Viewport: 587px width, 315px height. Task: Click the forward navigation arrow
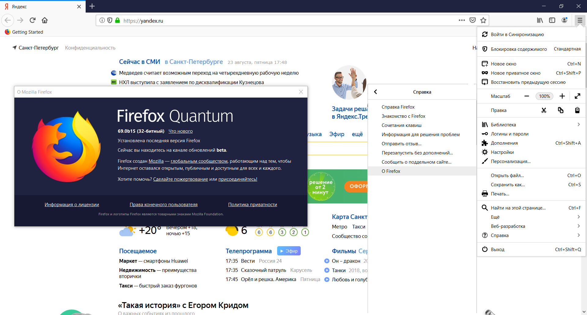click(20, 20)
